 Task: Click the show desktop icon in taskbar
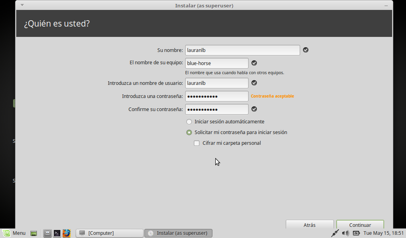pyautogui.click(x=34, y=233)
